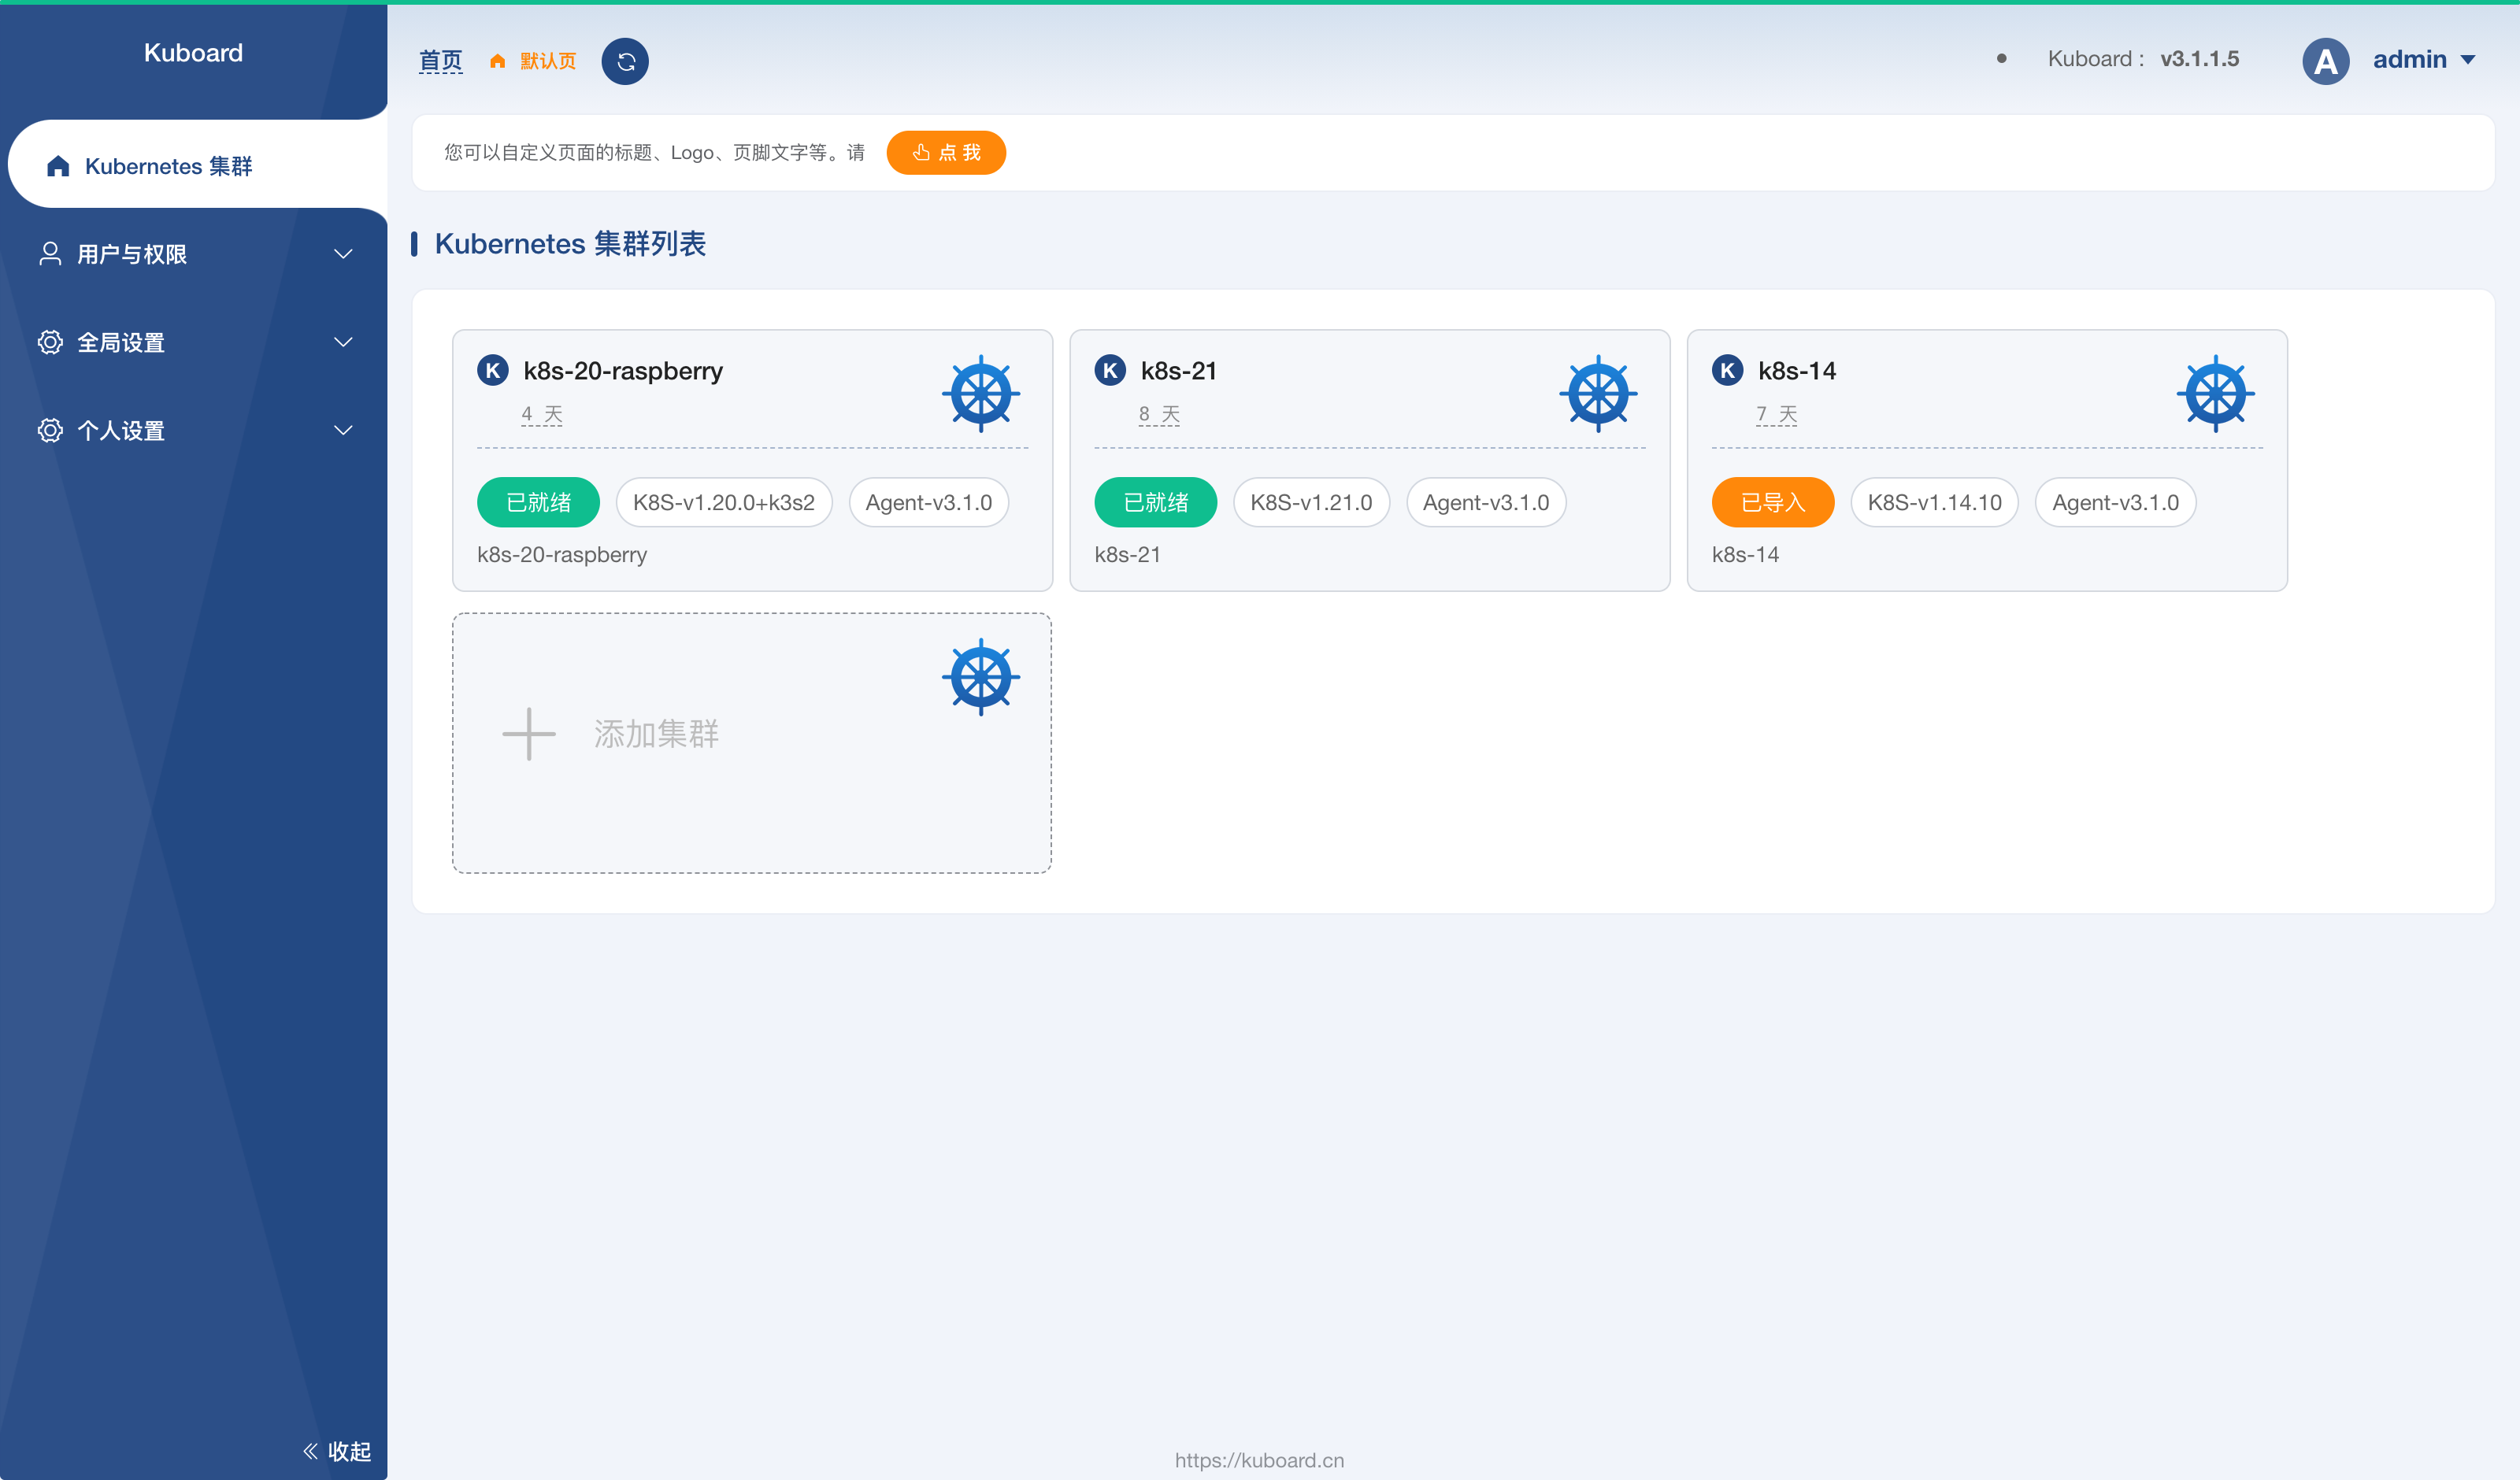
Task: Click the K badge on k8s-20-raspberry card
Action: 492,371
